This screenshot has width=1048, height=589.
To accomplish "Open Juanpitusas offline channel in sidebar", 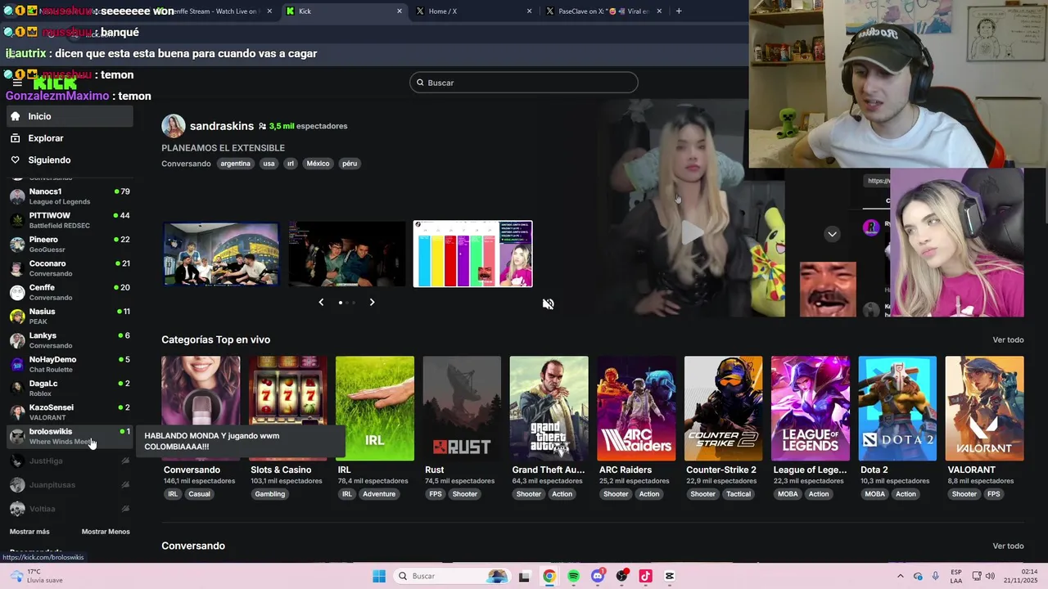I will (70, 485).
